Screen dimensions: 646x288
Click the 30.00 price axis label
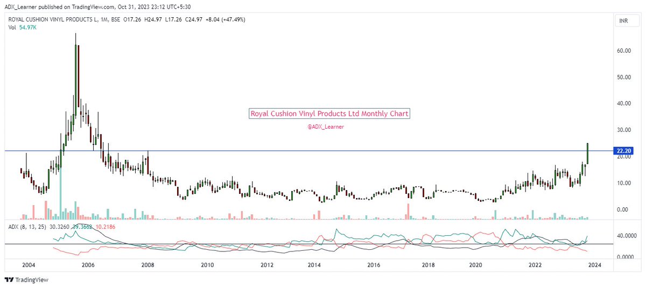[x=623, y=130]
